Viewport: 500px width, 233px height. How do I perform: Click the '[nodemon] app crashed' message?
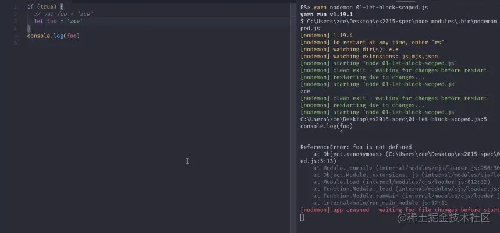point(400,210)
